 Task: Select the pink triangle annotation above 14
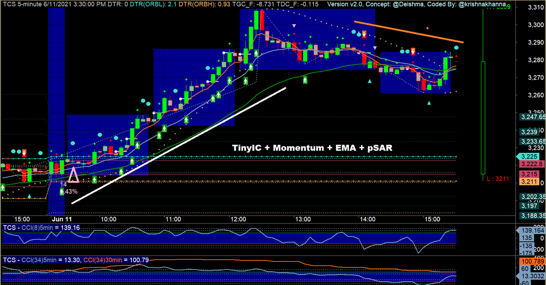(73, 174)
